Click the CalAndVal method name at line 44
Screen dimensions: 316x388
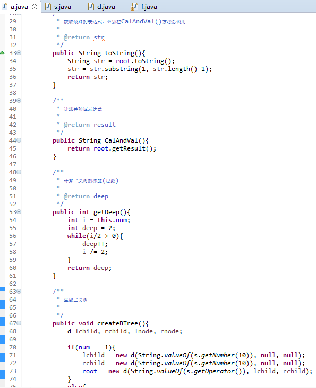coord(121,140)
